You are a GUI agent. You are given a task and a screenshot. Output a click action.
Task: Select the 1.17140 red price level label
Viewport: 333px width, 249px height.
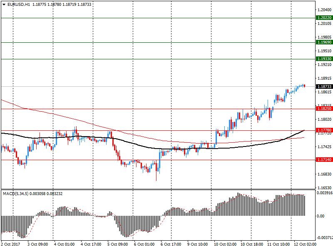click(x=324, y=160)
